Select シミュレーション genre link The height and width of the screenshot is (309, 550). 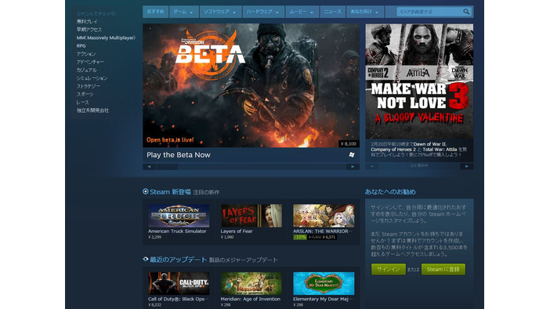[92, 77]
